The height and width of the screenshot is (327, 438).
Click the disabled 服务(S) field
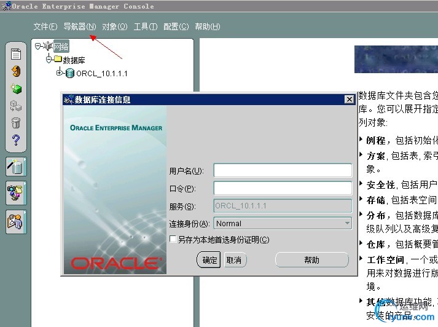283,206
